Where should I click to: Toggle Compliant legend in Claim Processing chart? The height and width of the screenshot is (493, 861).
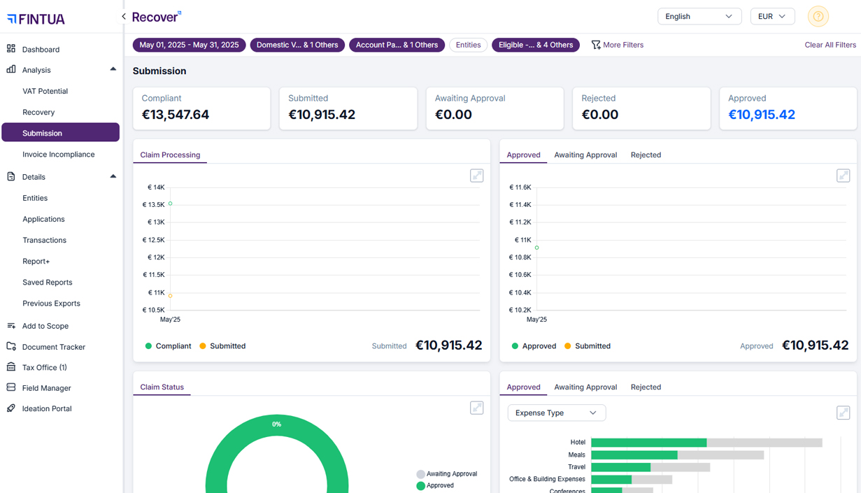tap(168, 346)
